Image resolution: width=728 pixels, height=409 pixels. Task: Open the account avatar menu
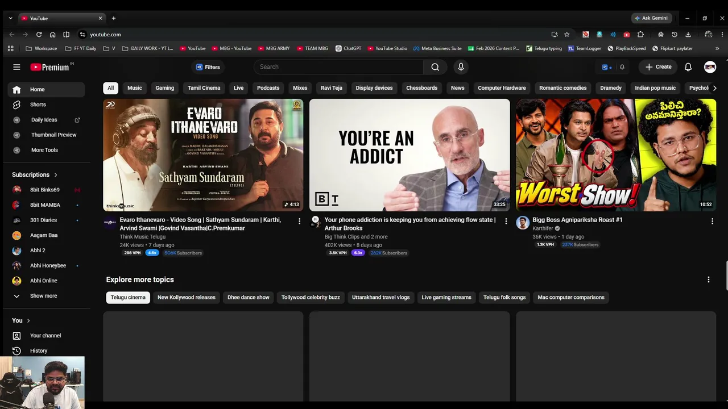710,67
